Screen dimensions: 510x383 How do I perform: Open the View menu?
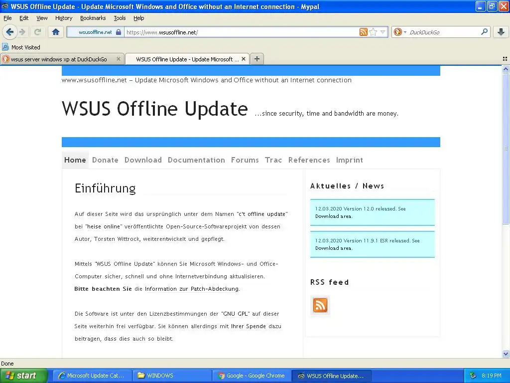pyautogui.click(x=42, y=18)
